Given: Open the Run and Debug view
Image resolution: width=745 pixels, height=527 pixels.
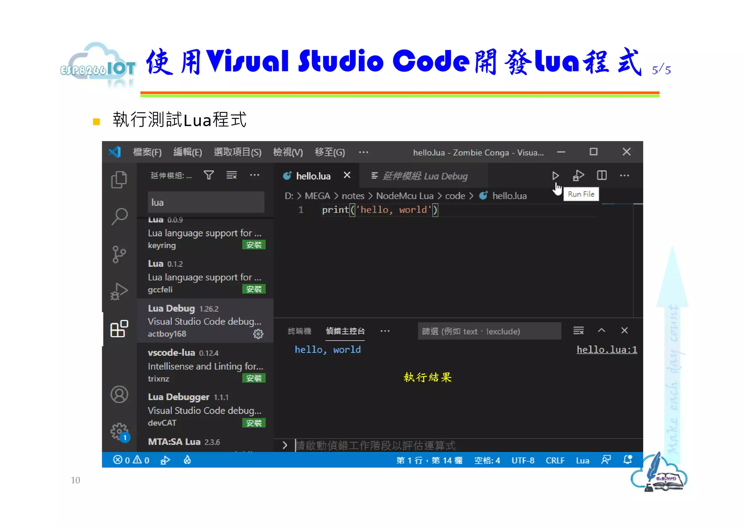Looking at the screenshot, I should [119, 291].
